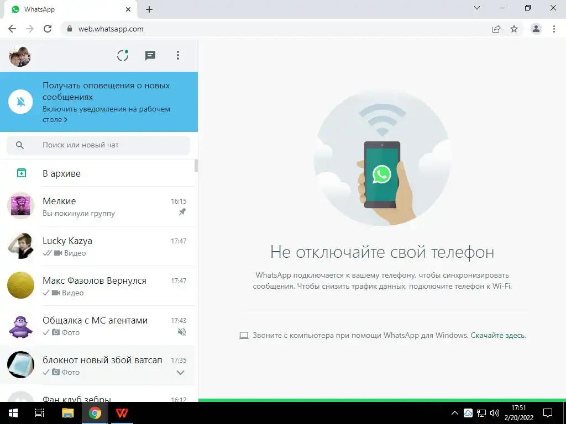Bookmark this page with the star icon

[x=514, y=29]
